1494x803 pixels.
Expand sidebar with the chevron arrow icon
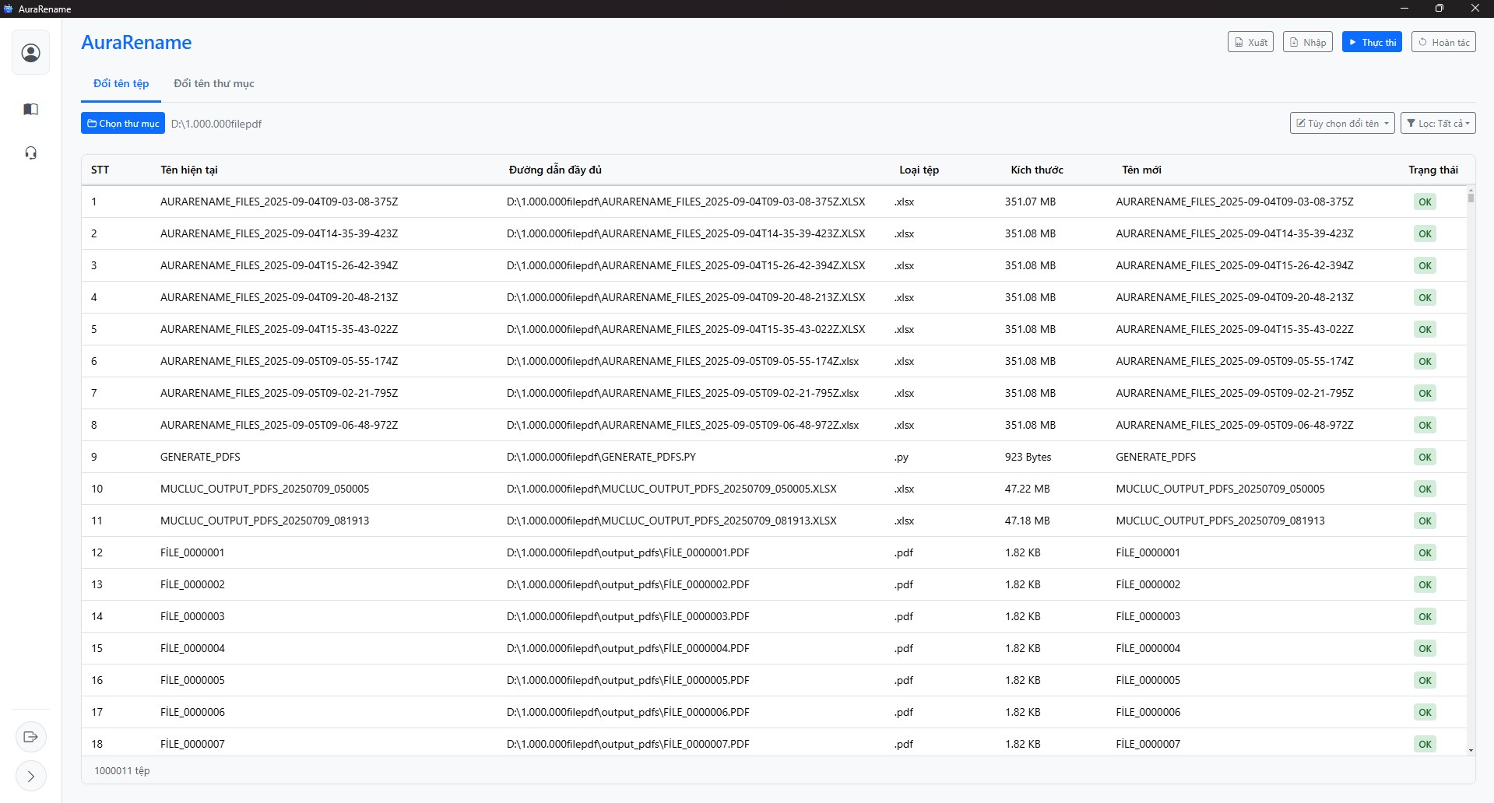pos(31,776)
